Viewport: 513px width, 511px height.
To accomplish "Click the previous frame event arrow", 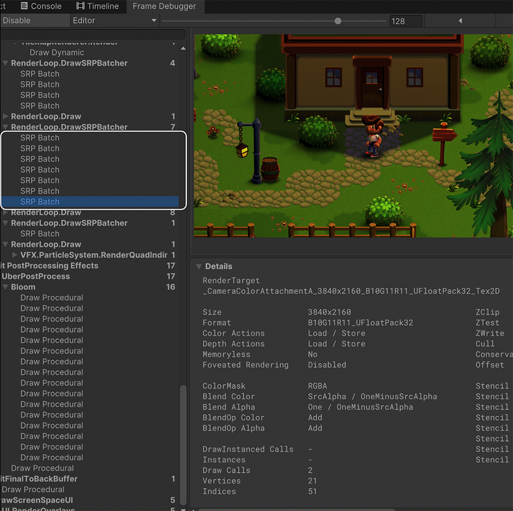I will 460,21.
